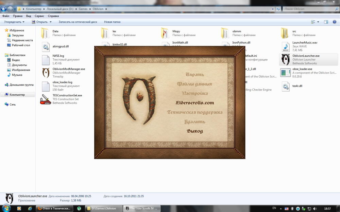This screenshot has width=340, height=212.
Task: Navigate to Локальный диск (D:) breadcrumb
Action: click(x=60, y=9)
